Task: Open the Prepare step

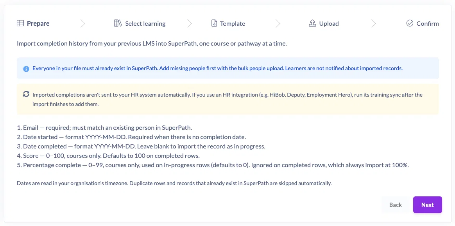Action: pyautogui.click(x=33, y=23)
